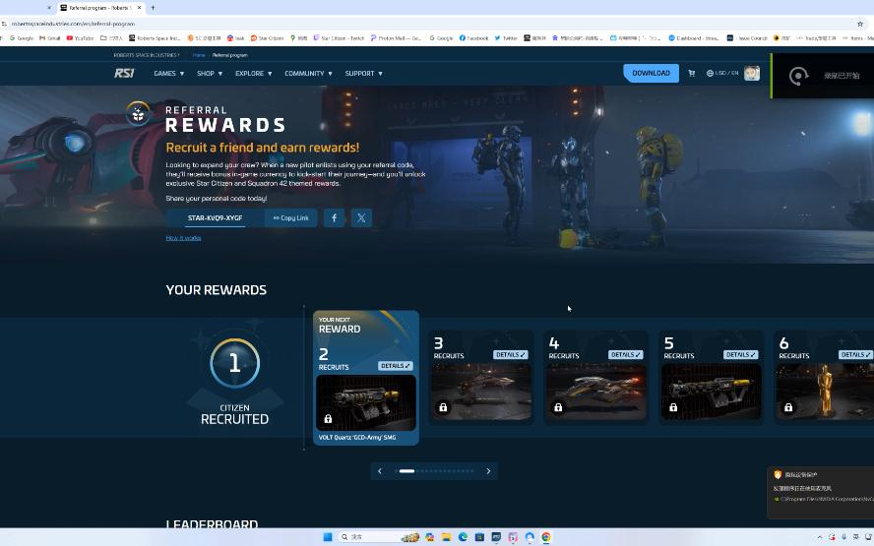Open the 4 Recruits ship reward thumbnail
The image size is (874, 546).
pos(595,392)
